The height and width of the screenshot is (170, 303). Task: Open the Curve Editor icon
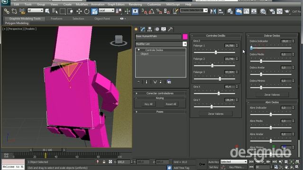[x=246, y=11]
